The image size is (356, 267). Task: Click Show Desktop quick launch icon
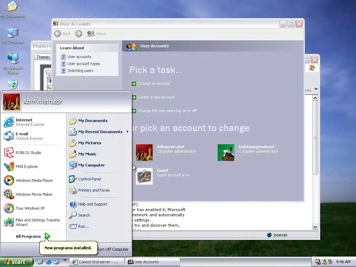tap(40, 262)
